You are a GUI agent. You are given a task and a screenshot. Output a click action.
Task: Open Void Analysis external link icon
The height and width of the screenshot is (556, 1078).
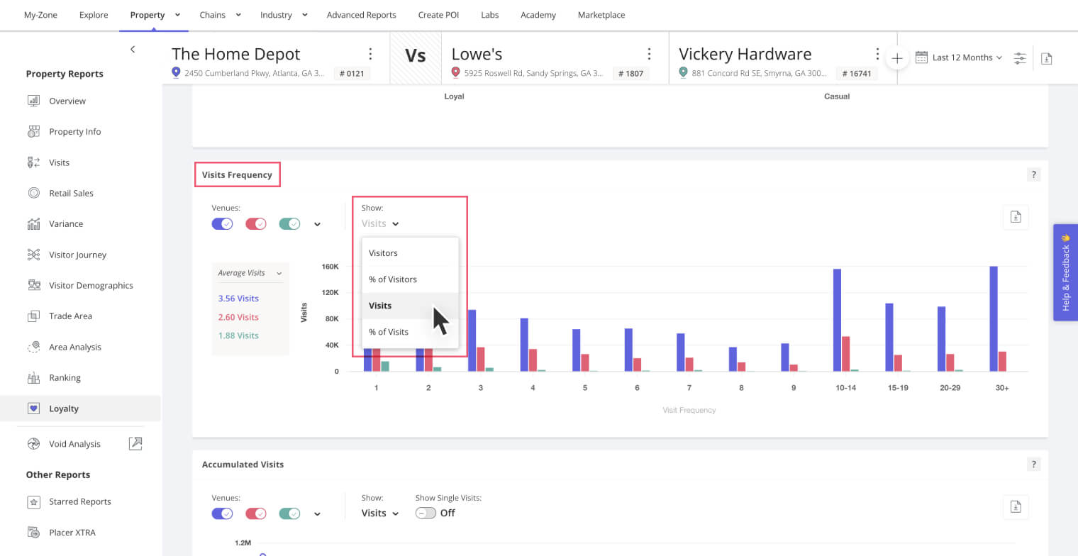tap(135, 444)
